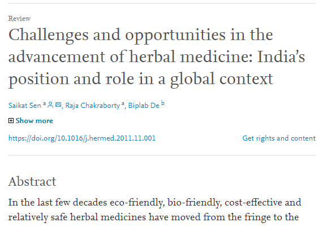
Task: Click the Review article type label
Action: (19, 19)
